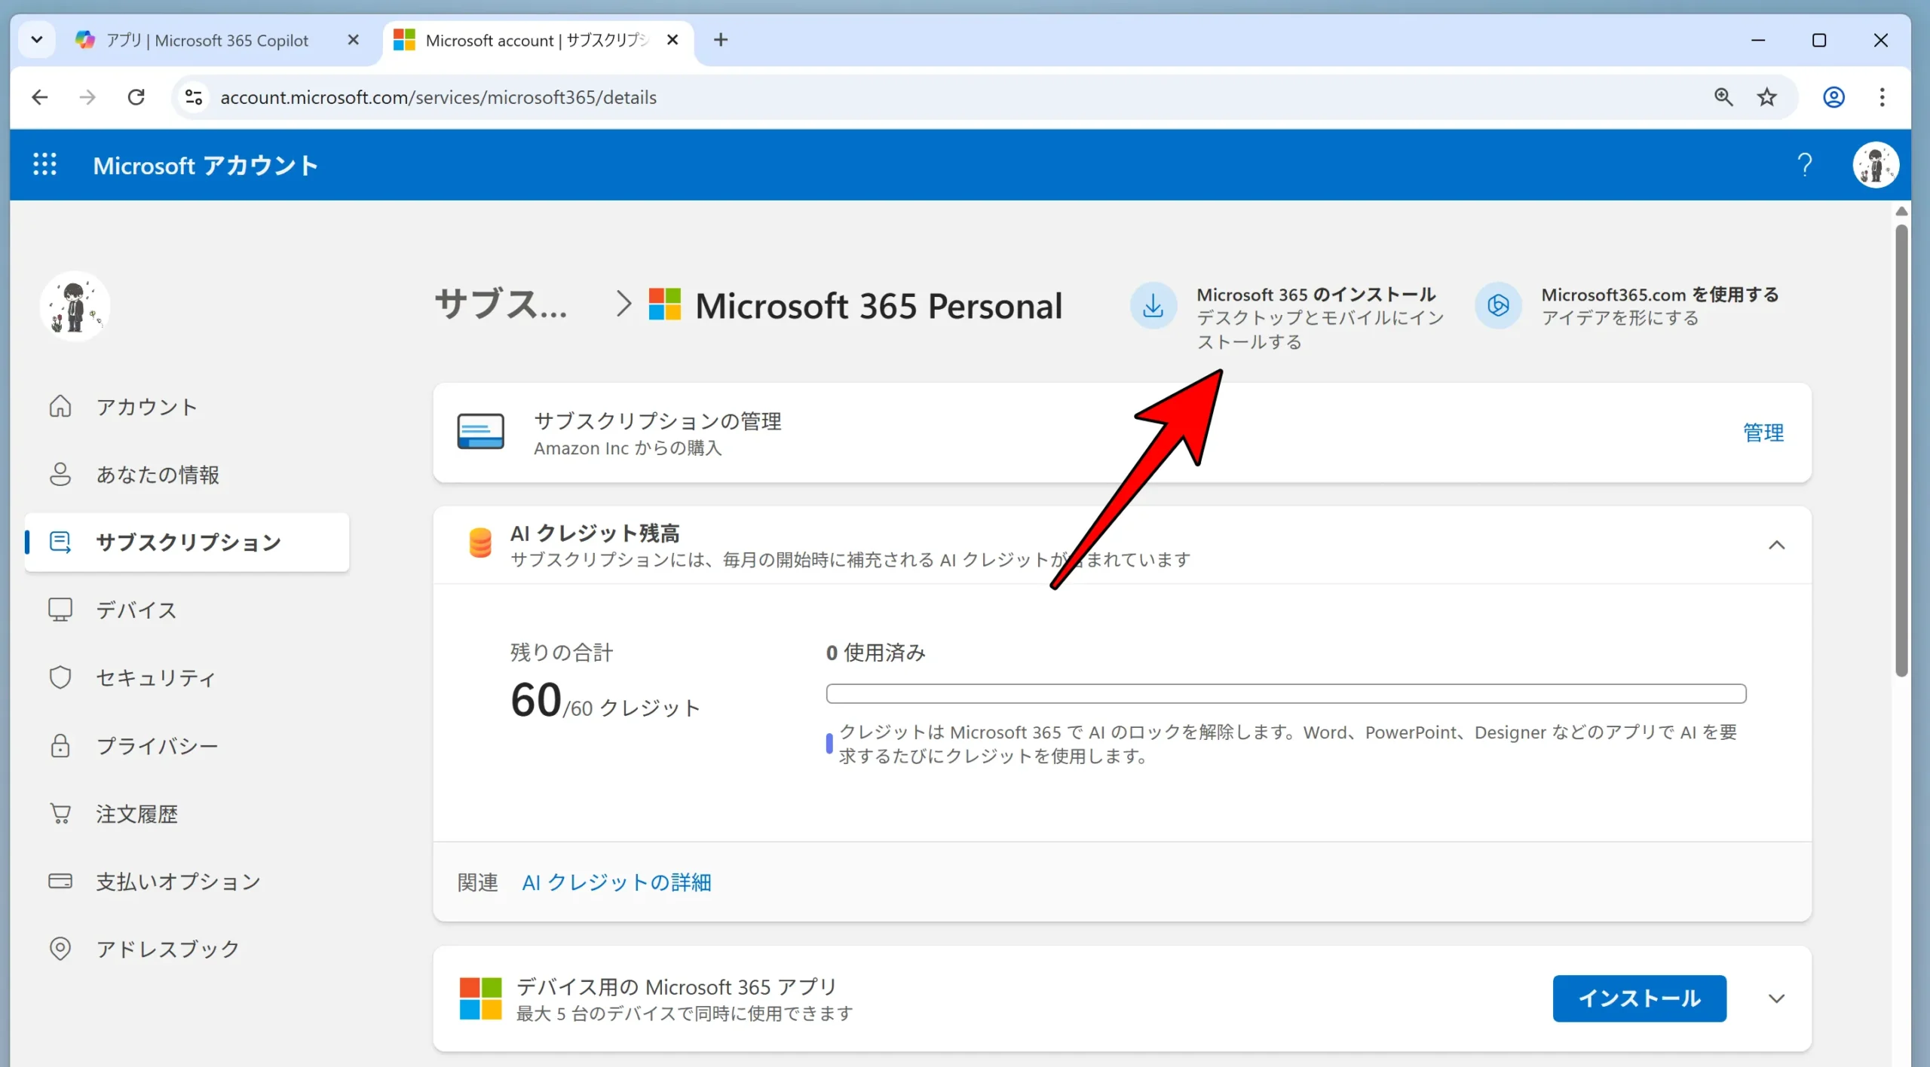Open Microsoft 365 のインストール link
1930x1067 pixels.
(x=1316, y=295)
